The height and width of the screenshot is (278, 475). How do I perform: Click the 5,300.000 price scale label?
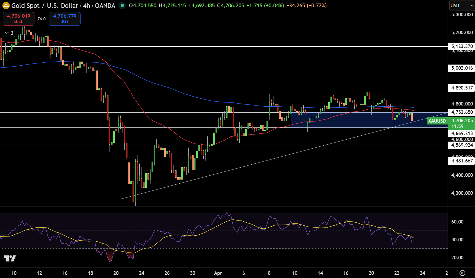pos(462,15)
